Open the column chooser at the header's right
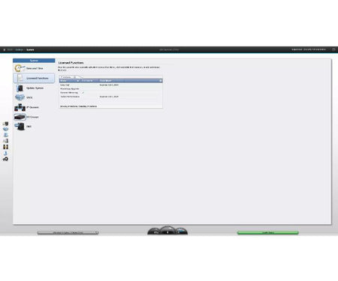Viewport: 338px width, 281px height. pos(161,81)
